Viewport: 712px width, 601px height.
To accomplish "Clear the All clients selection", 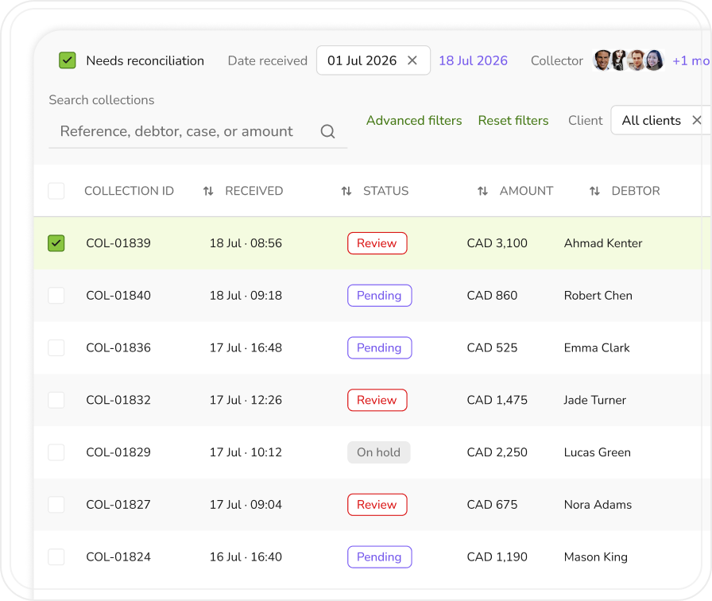I will pyautogui.click(x=697, y=120).
